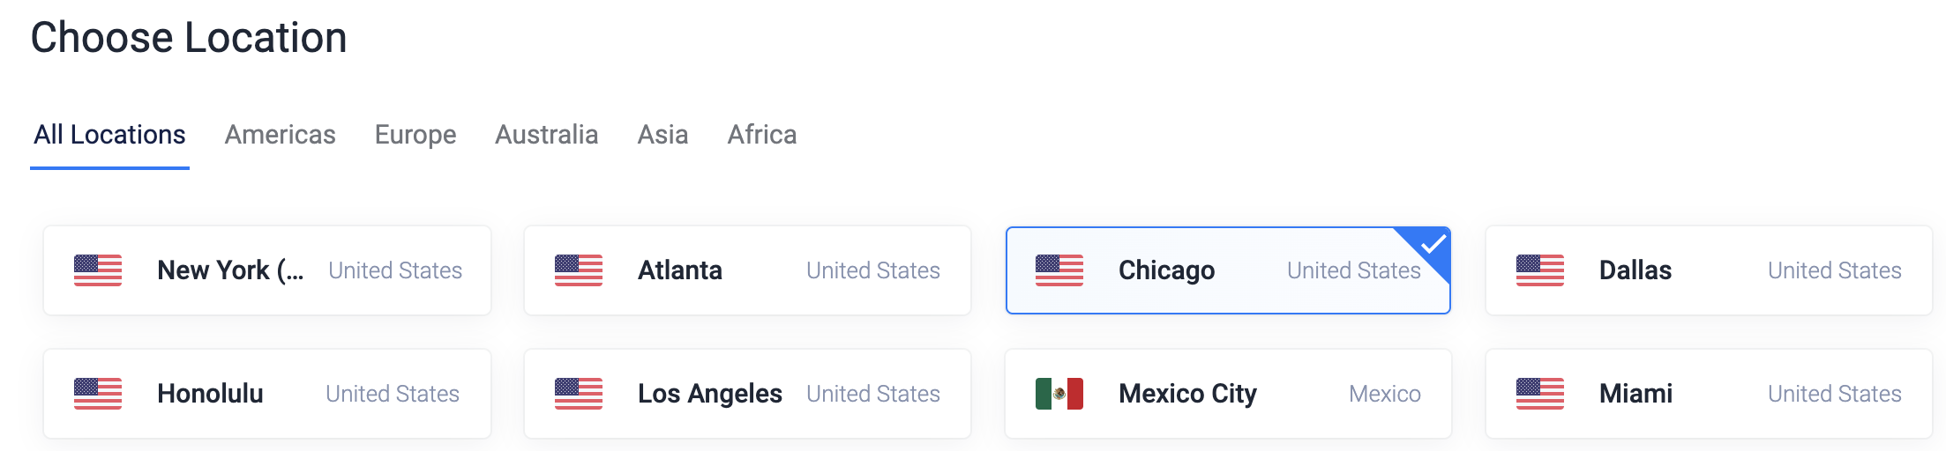The width and height of the screenshot is (1946, 451).
Task: Open the Asia locations tab
Action: pos(662,135)
